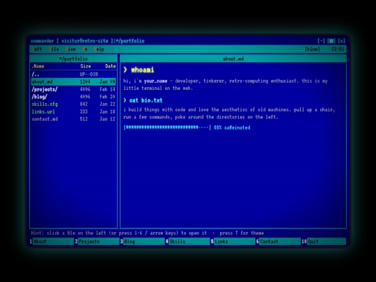Toggle the [blue] theme switcher
376x282 pixels.
tap(312, 49)
